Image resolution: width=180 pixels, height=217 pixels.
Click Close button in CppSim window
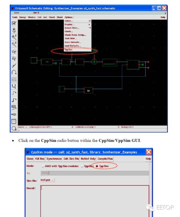click(30, 159)
